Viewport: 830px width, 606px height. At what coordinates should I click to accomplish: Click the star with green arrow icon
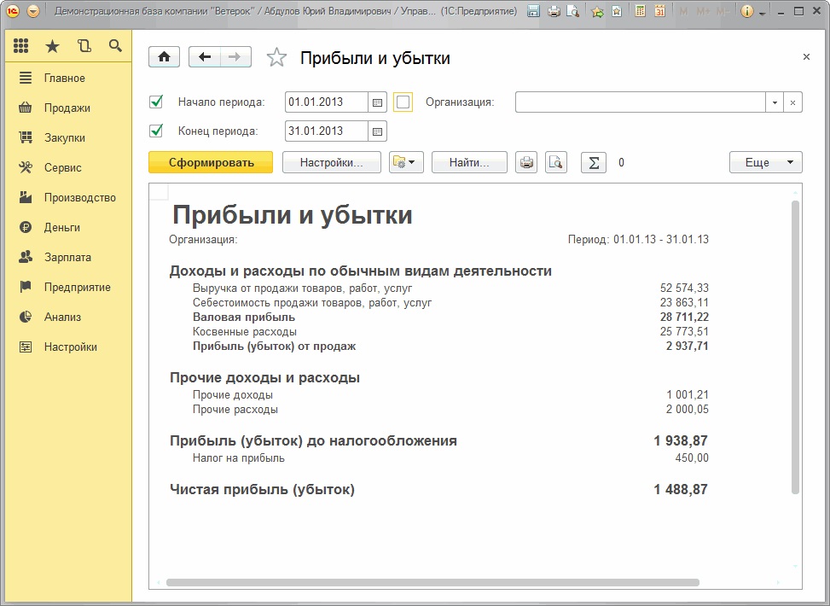[597, 11]
